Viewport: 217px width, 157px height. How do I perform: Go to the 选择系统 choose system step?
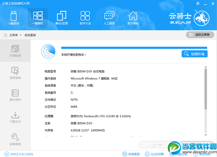tap(15, 73)
